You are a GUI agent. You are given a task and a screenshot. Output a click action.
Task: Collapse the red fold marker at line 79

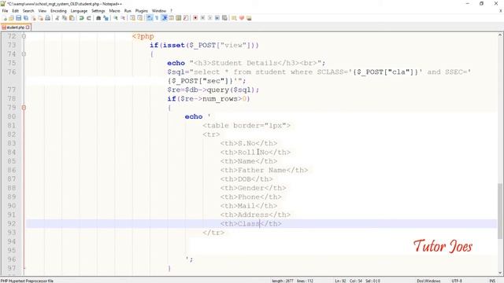coord(24,108)
